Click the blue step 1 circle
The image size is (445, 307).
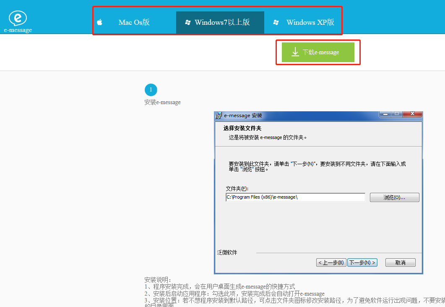point(151,90)
